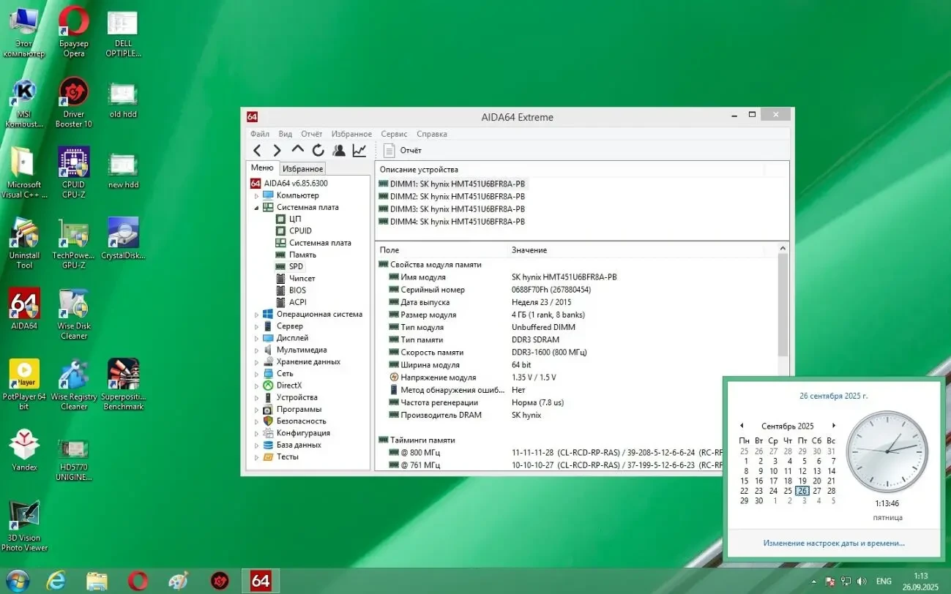Open the Сервис menu

tap(394, 134)
